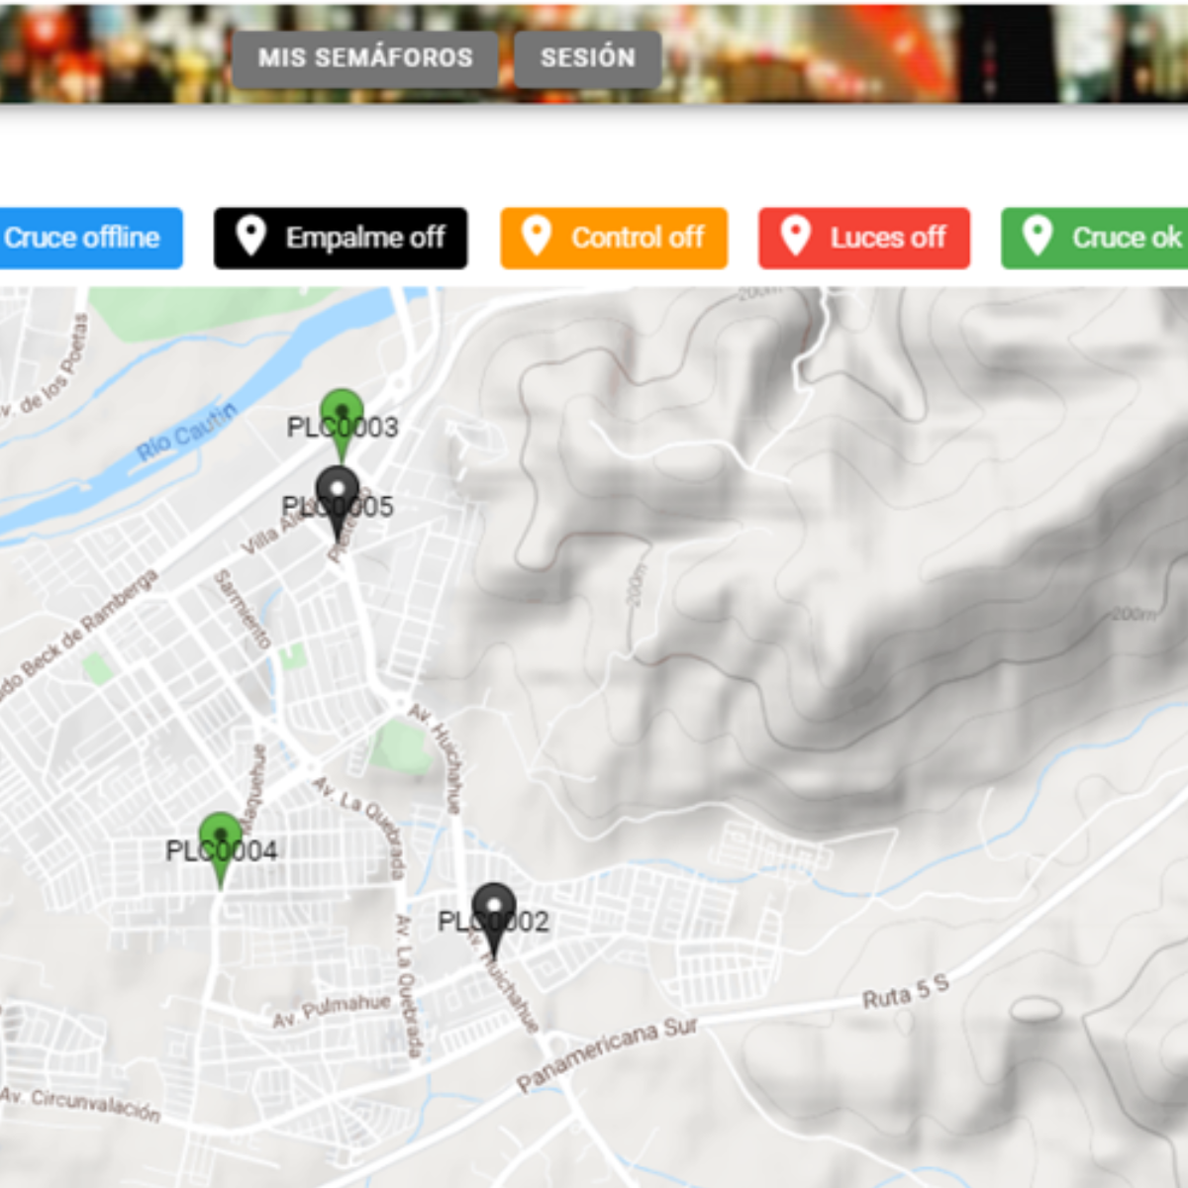The width and height of the screenshot is (1188, 1188).
Task: Click the Av. Pulmahue street label
Action: pos(332,1011)
